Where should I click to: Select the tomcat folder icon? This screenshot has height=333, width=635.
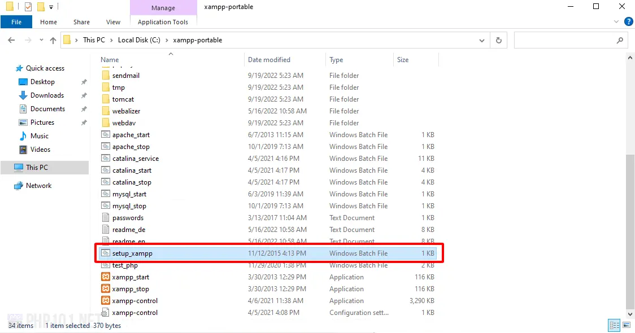pyautogui.click(x=105, y=99)
